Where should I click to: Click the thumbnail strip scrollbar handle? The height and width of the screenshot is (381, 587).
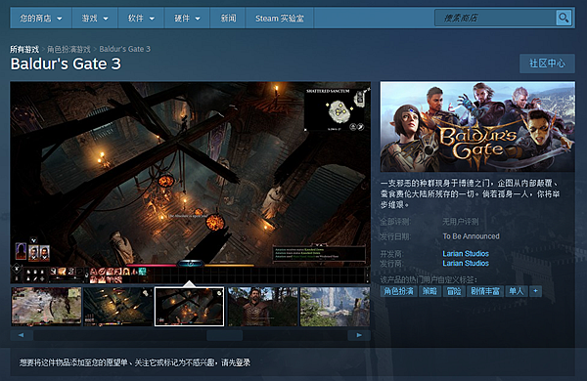click(x=225, y=335)
